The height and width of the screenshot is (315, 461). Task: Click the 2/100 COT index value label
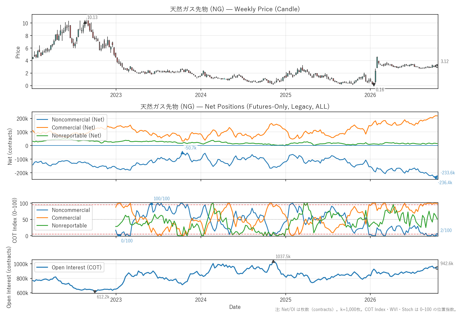[446, 230]
